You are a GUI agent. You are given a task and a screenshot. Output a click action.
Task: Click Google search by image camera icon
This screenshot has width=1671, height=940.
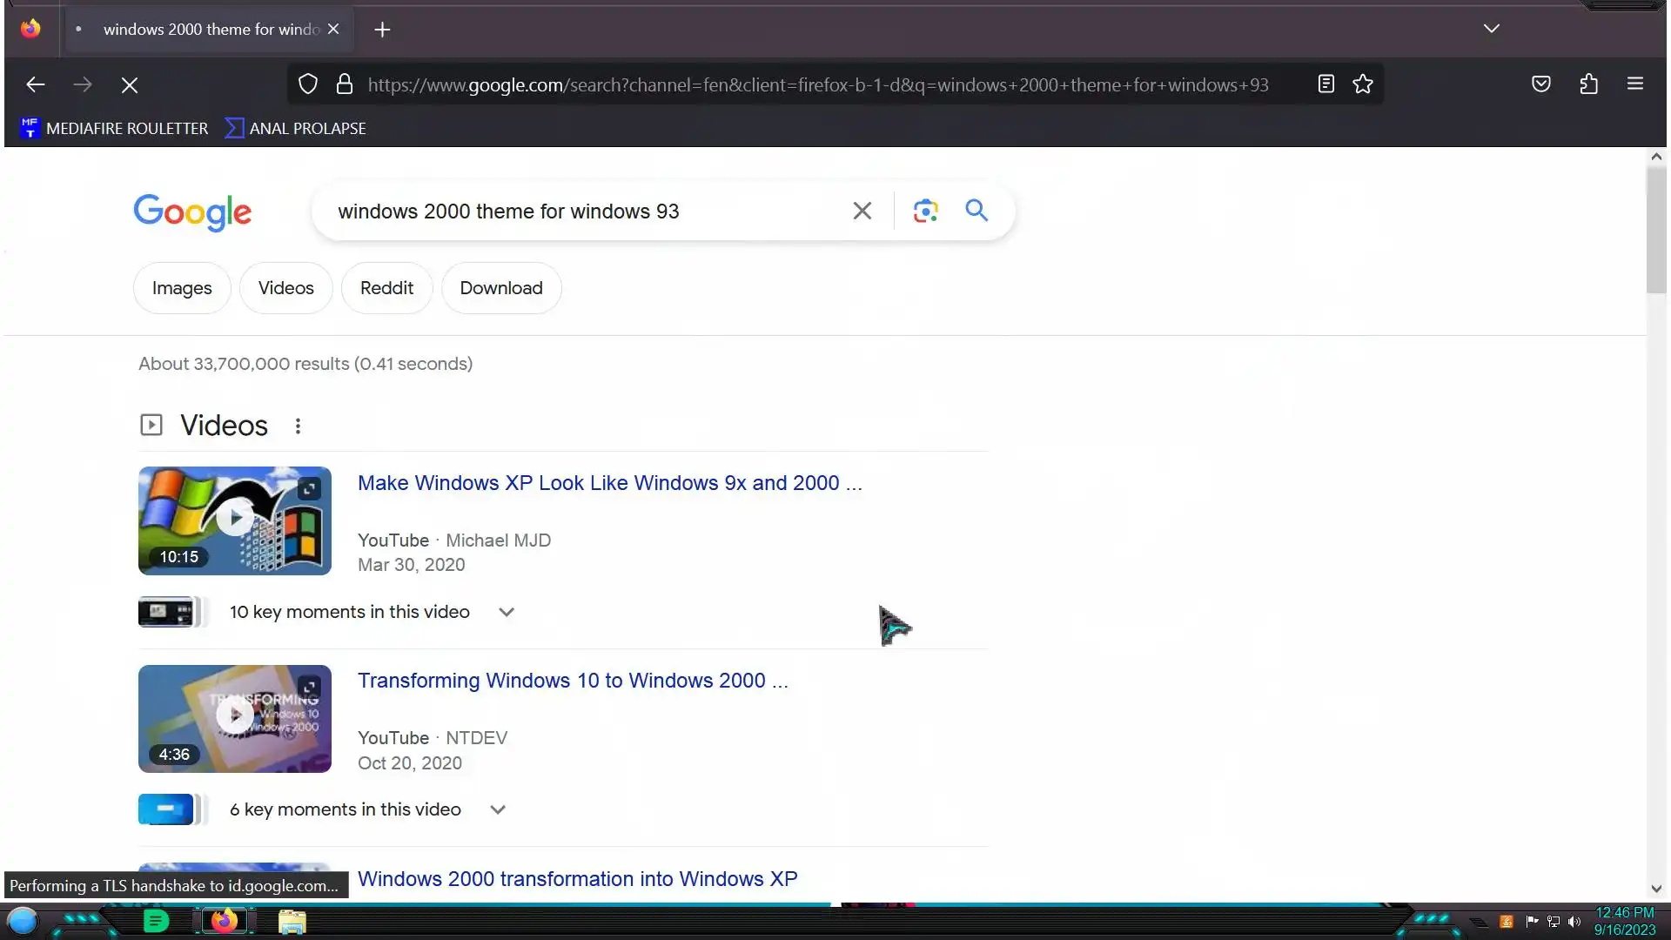tap(925, 211)
